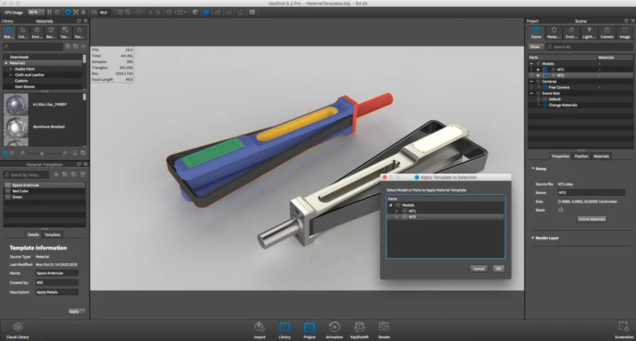
Task: Toggle the MT1 model checkbox in Scene tree
Action: click(x=545, y=70)
